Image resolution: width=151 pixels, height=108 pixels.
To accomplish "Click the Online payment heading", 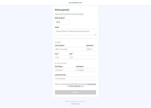I will (x=62, y=10).
